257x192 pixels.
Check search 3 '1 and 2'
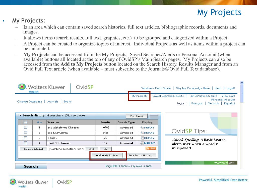(25, 138)
